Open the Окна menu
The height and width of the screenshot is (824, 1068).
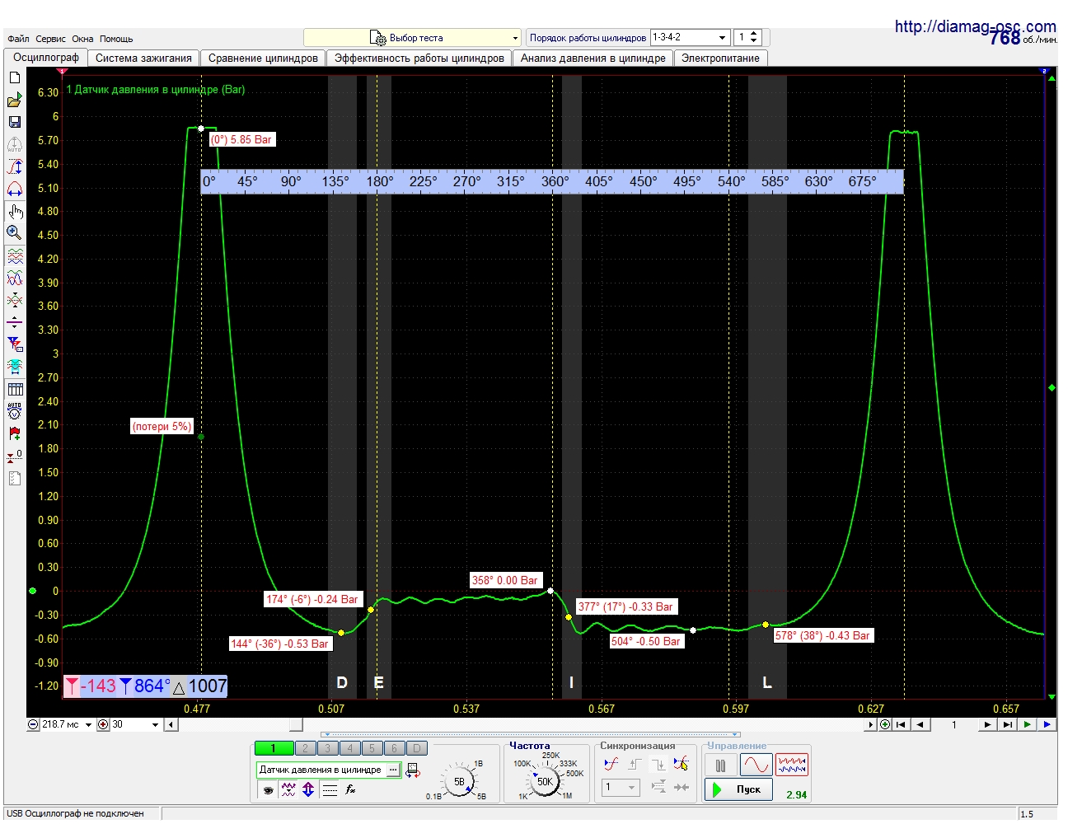[x=82, y=39]
